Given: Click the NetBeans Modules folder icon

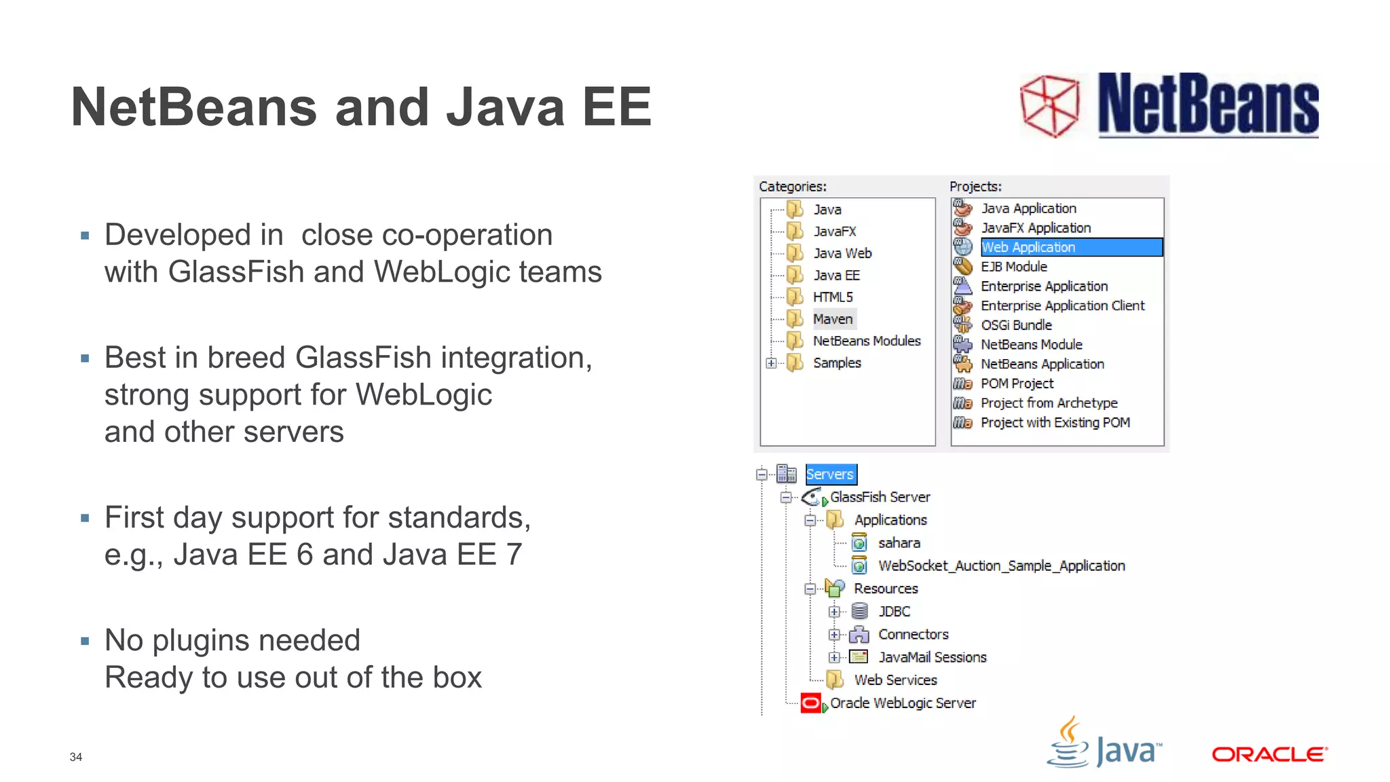Looking at the screenshot, I should click(x=795, y=341).
